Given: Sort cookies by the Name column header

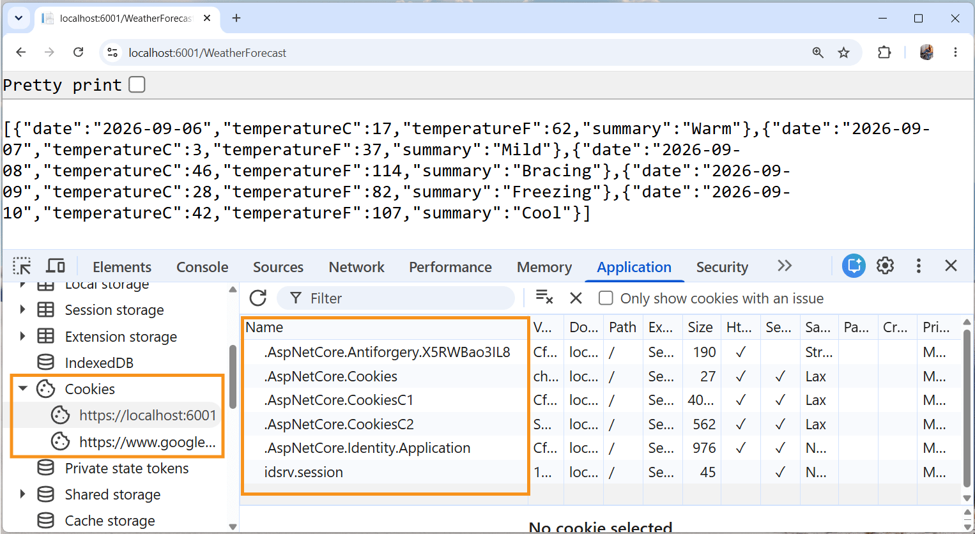Looking at the screenshot, I should [x=385, y=327].
